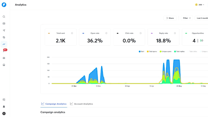Click the 01 May axis label

click(x=179, y=86)
